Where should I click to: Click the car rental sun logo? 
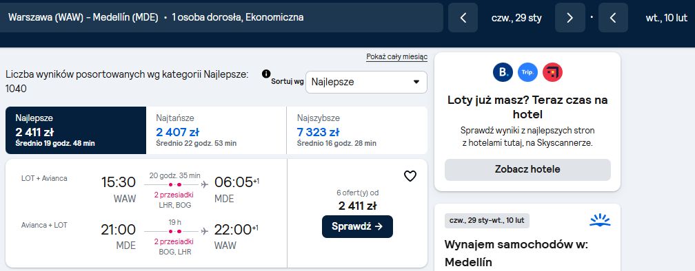click(x=600, y=220)
